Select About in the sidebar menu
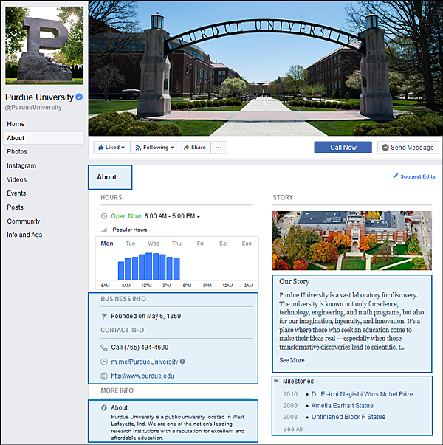Screen dimensions: 443x445 pyautogui.click(x=43, y=138)
